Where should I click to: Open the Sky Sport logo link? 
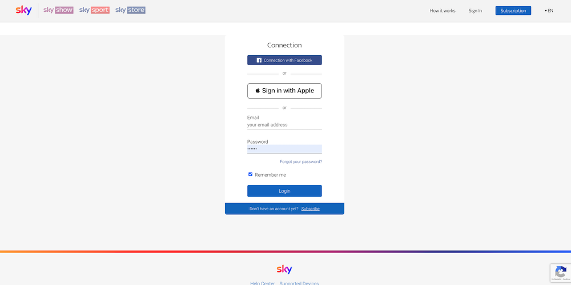[x=94, y=10]
